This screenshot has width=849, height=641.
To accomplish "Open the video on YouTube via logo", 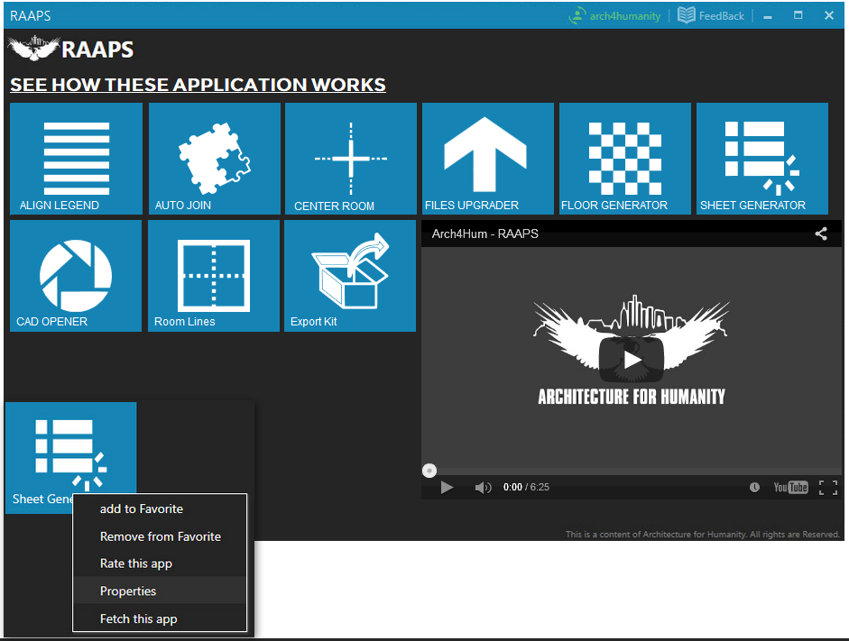I will tap(790, 488).
